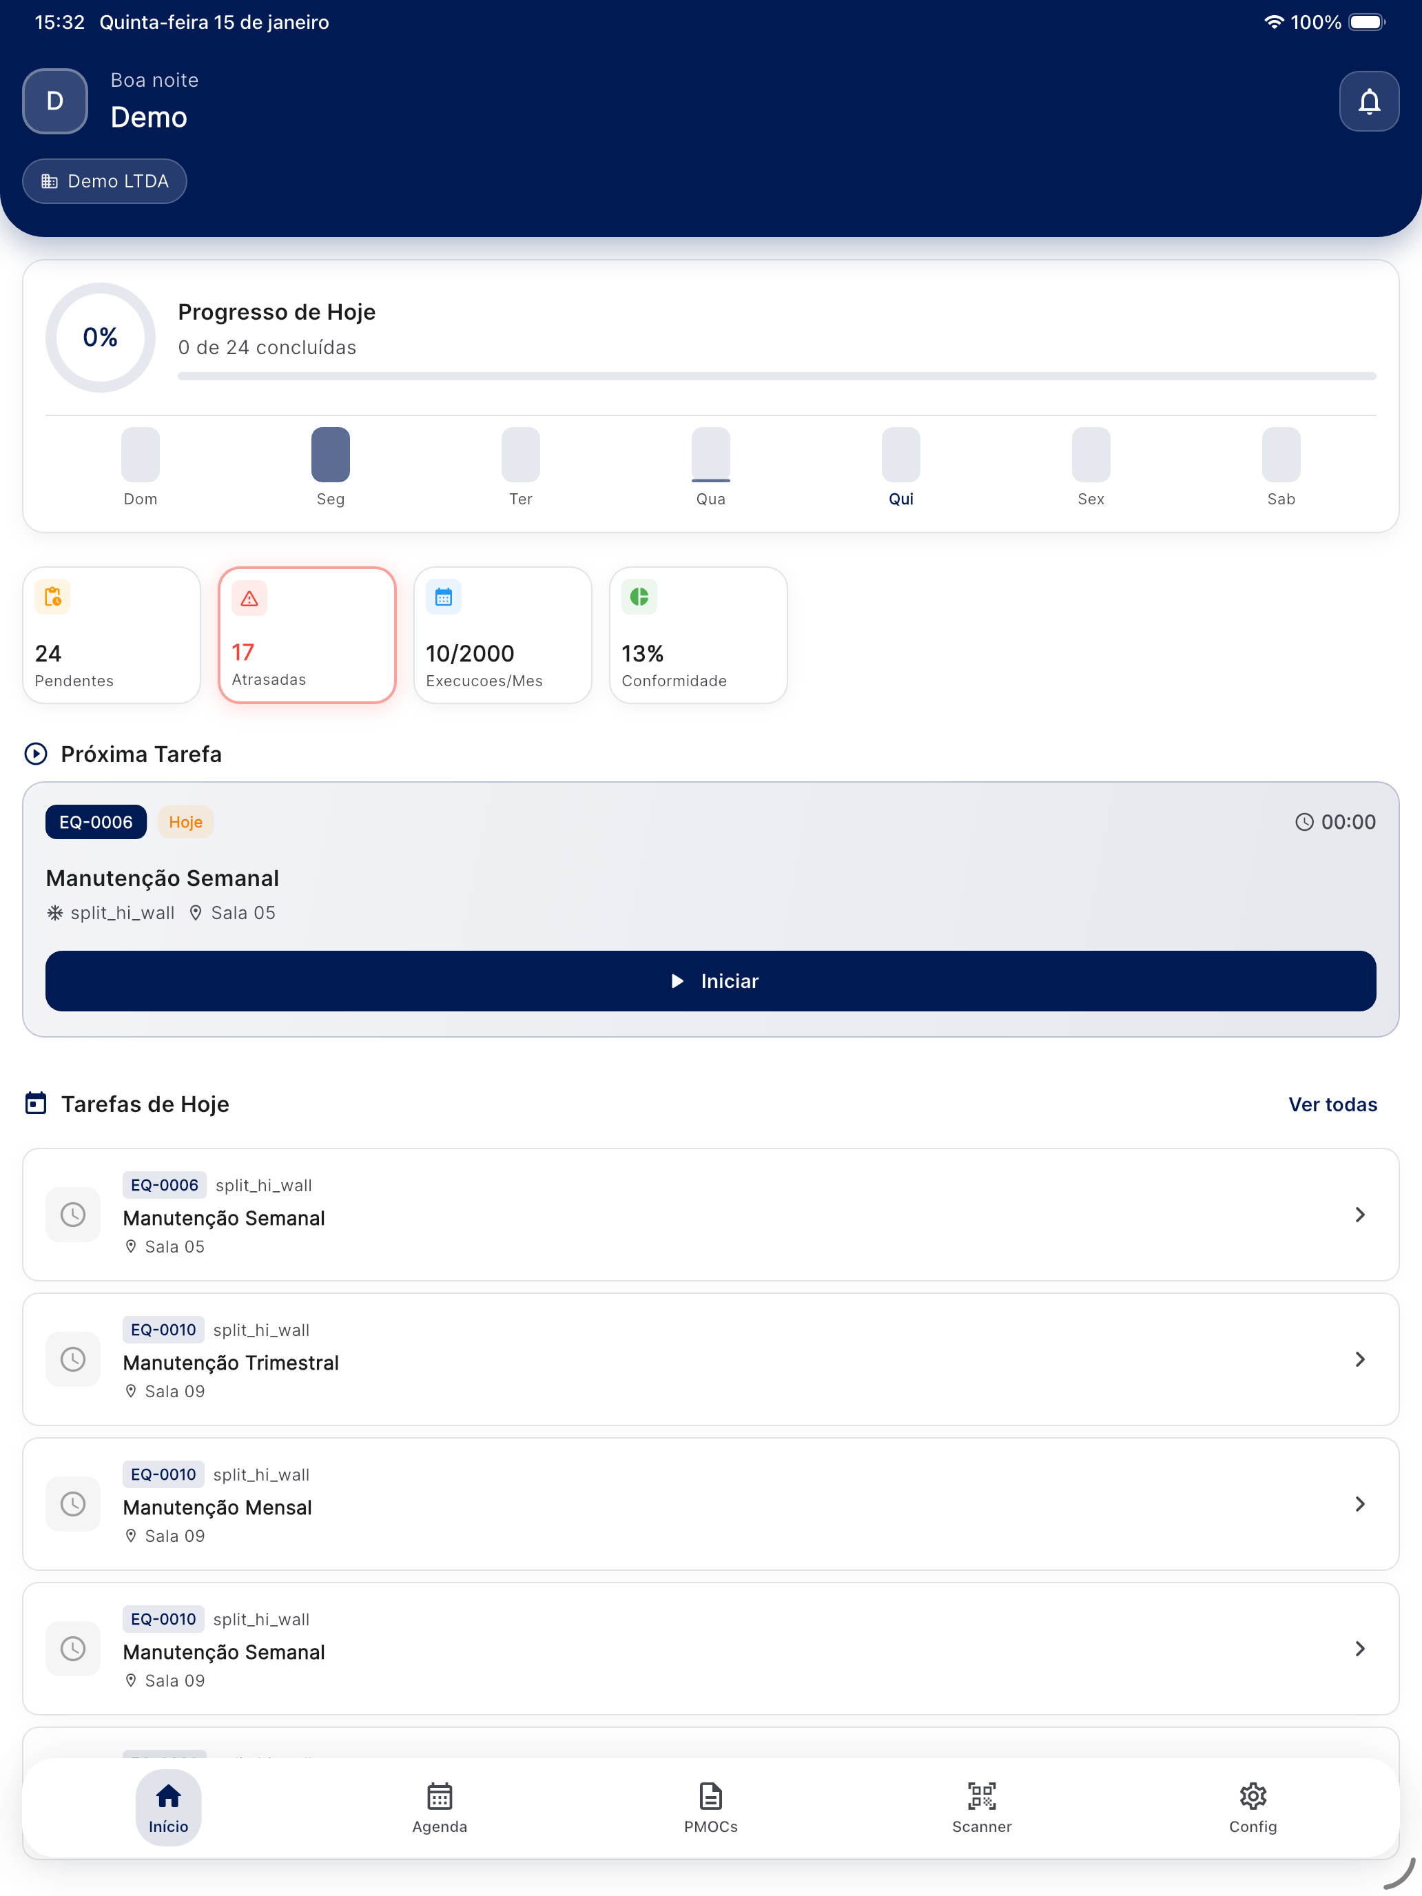
Task: Expand Manutenção Mensal task chevron
Action: (1359, 1504)
